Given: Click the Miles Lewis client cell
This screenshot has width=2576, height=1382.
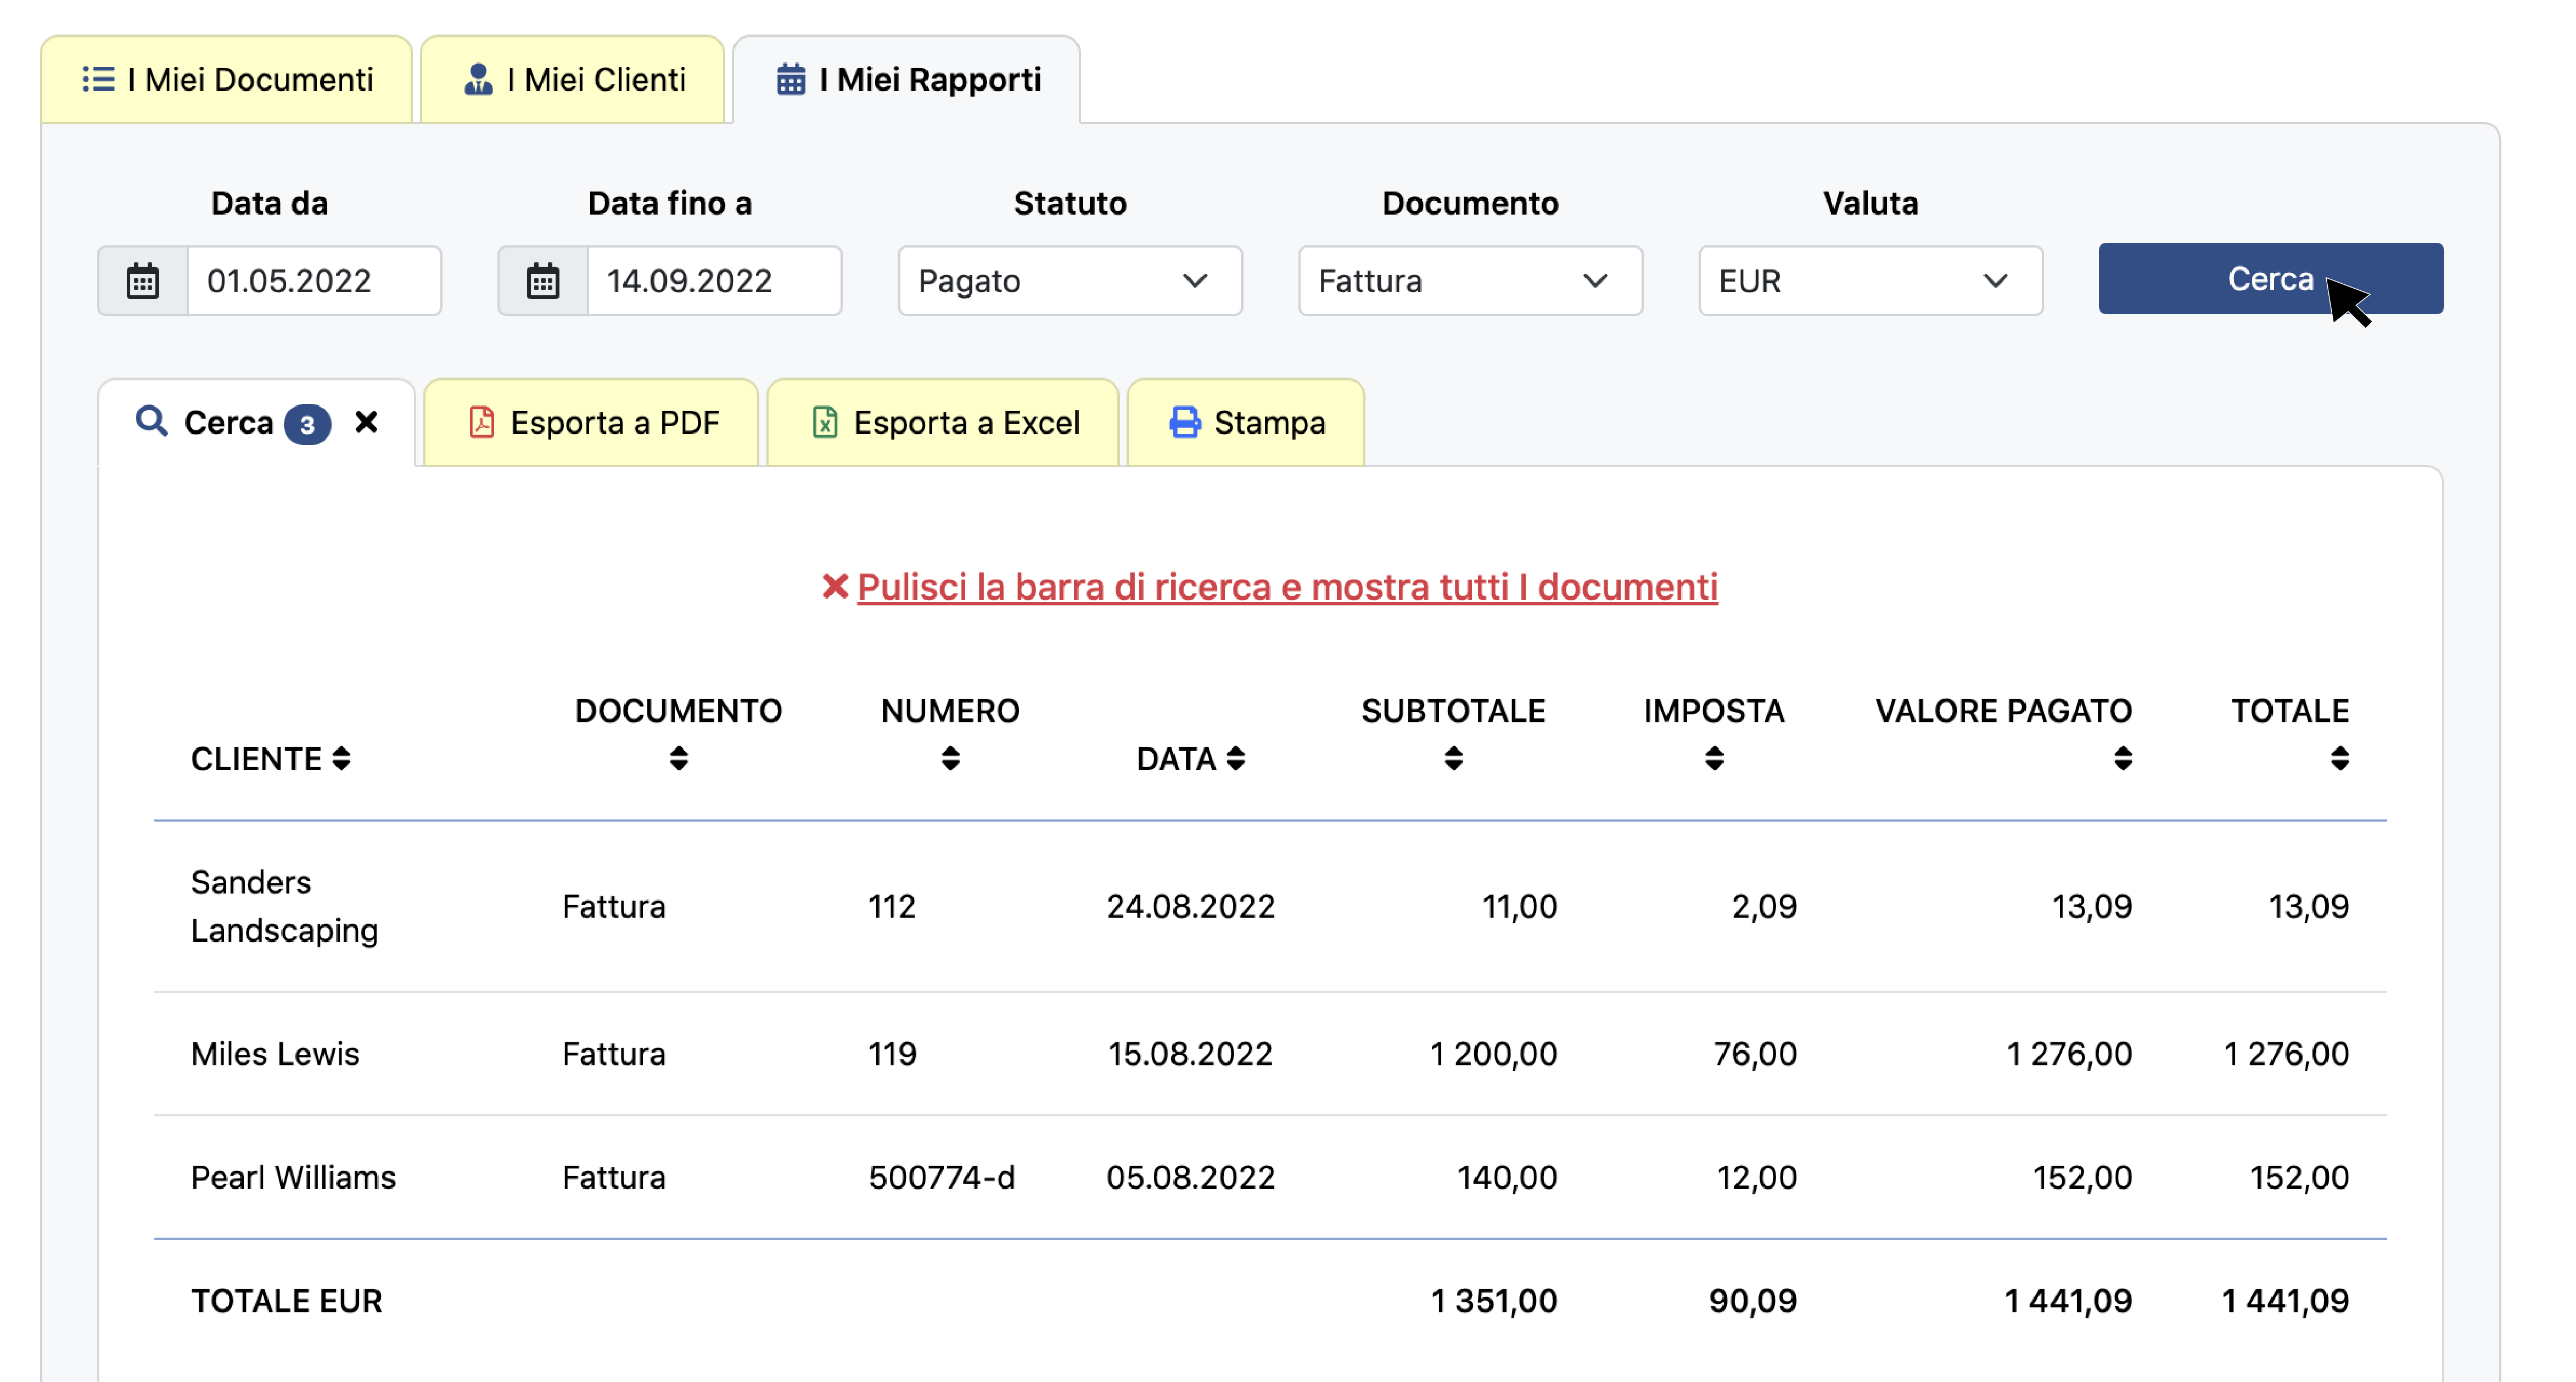Looking at the screenshot, I should (275, 1054).
